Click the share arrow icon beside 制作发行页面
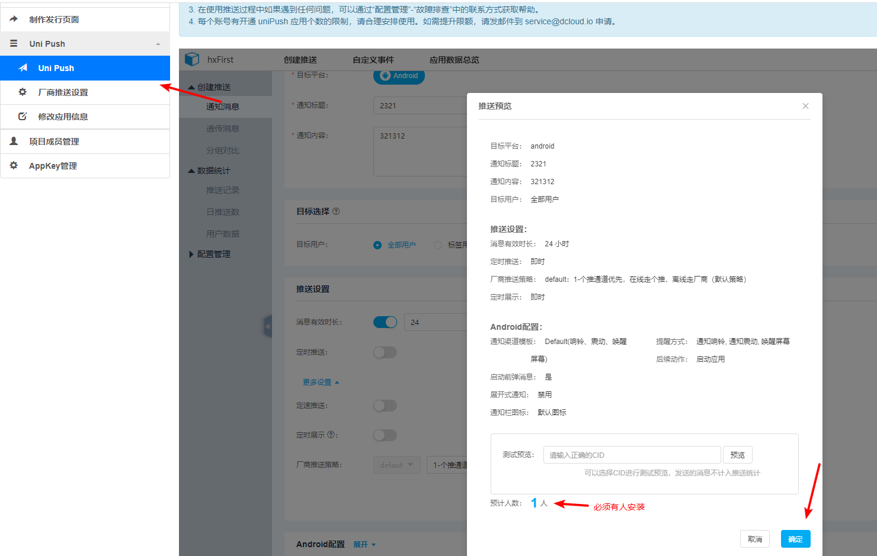The image size is (877, 556). point(14,19)
